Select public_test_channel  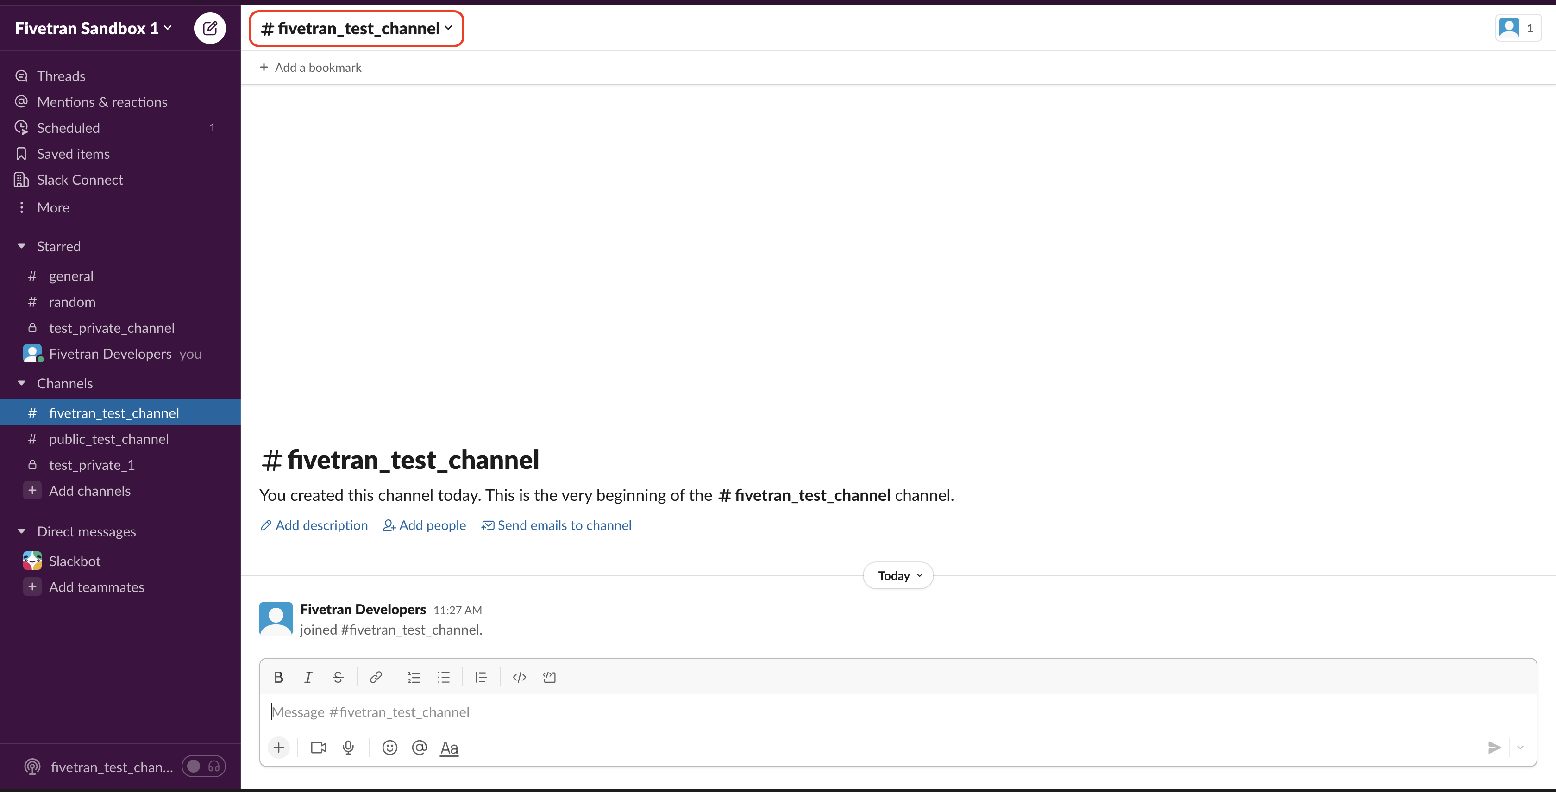[x=120, y=439]
